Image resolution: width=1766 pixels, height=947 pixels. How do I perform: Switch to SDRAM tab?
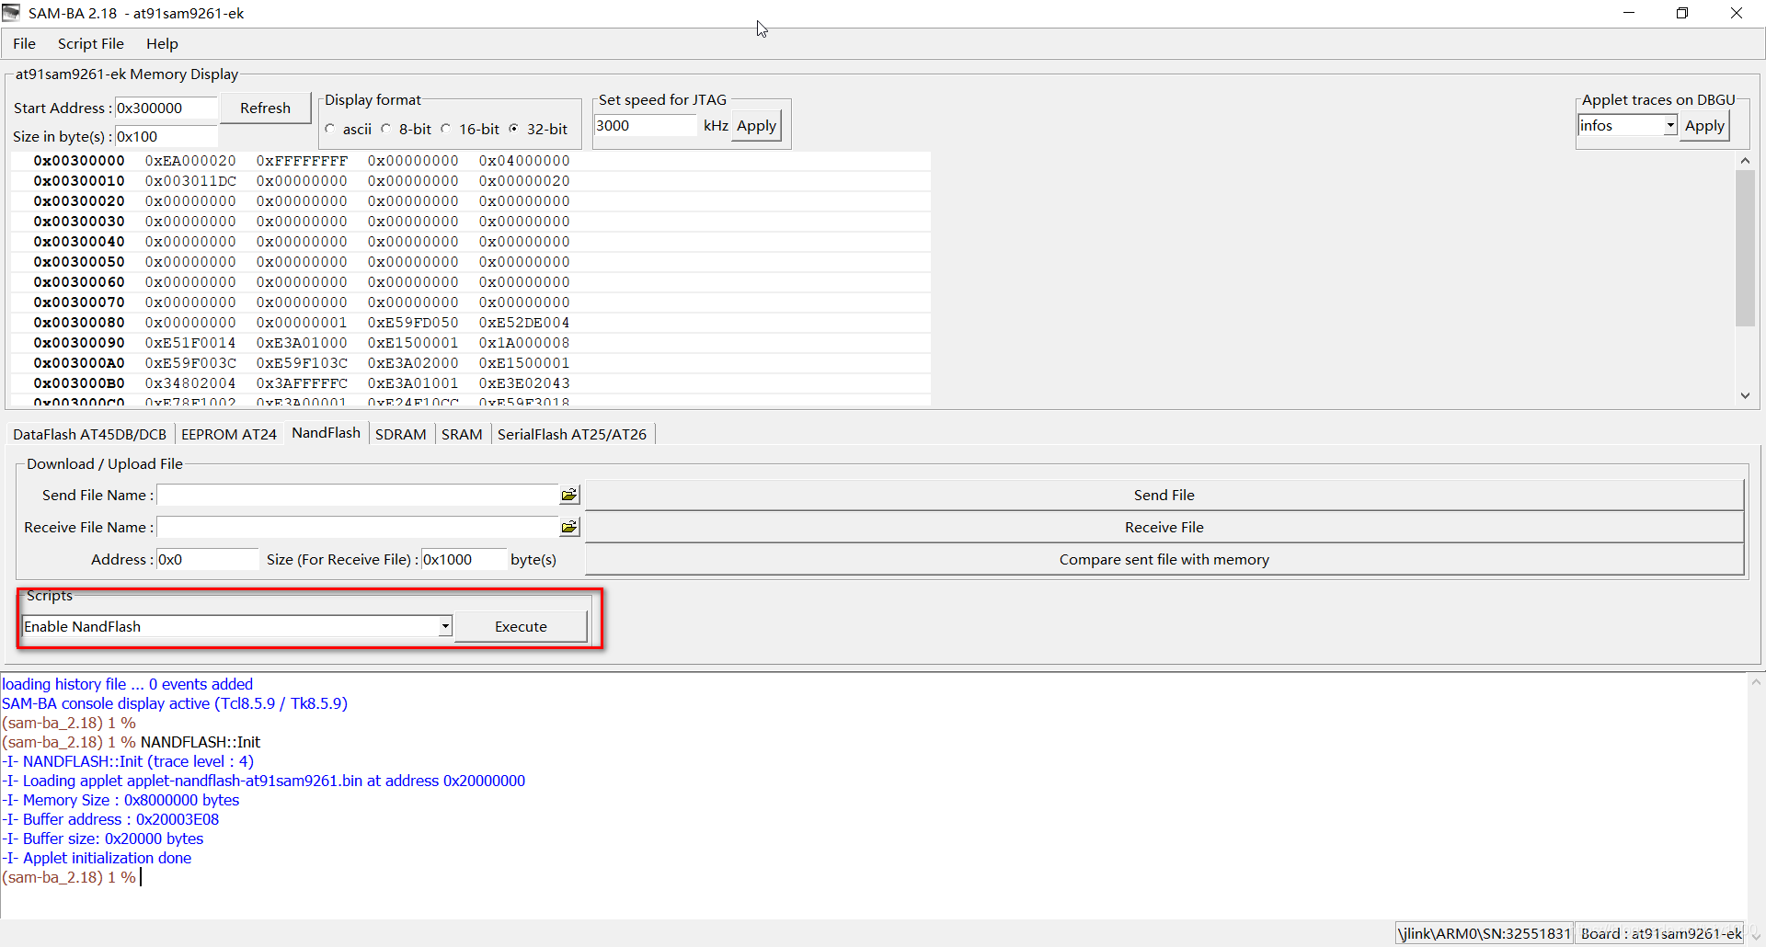pyautogui.click(x=401, y=434)
